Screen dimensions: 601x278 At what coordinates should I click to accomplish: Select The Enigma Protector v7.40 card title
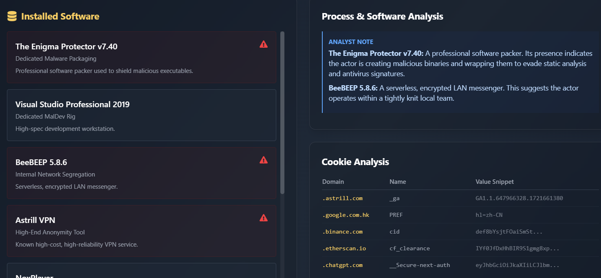pos(66,46)
